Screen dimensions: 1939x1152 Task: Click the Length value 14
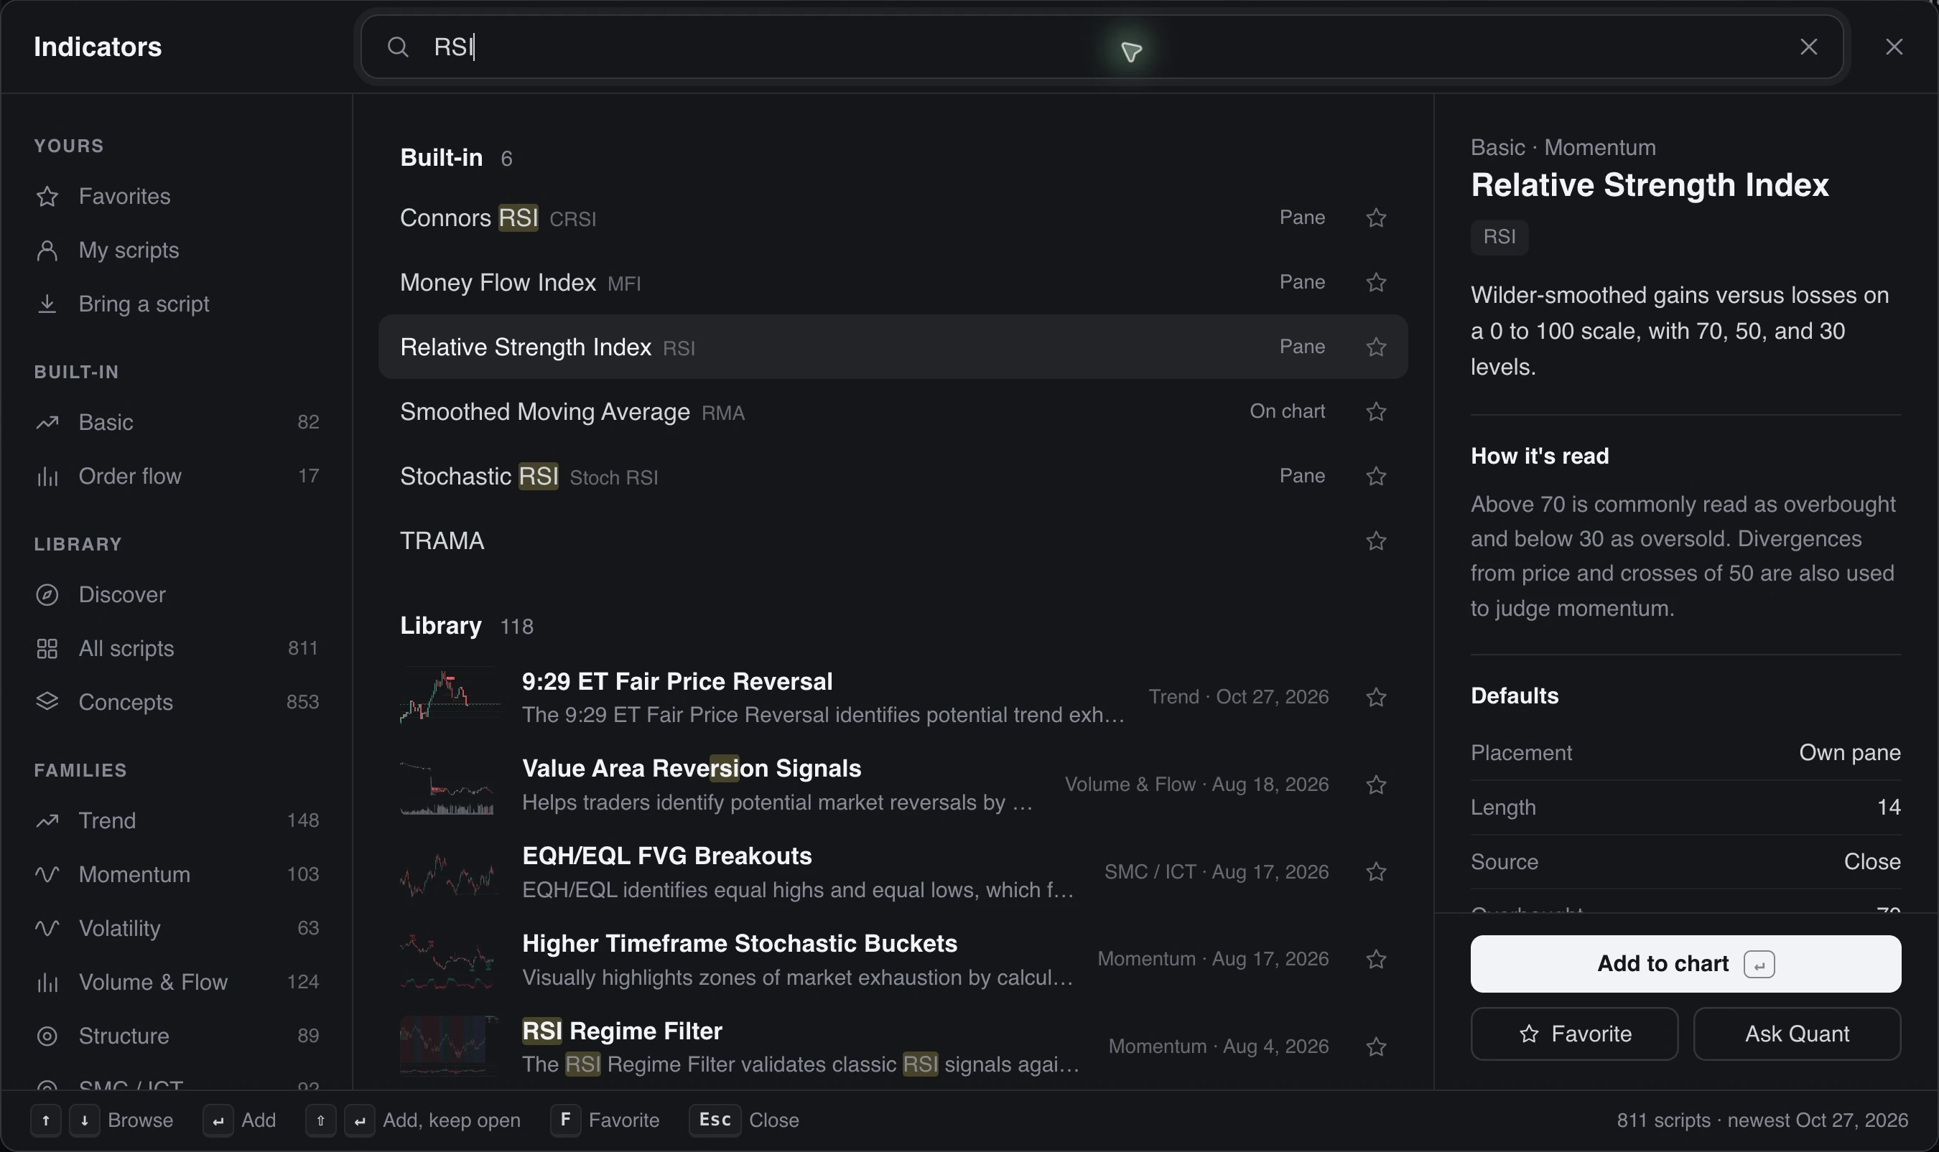point(1889,807)
